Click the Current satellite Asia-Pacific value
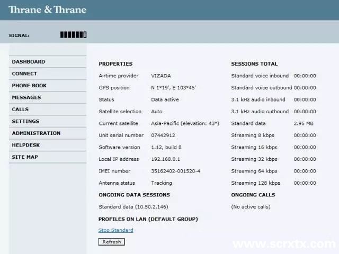Image resolution: width=339 pixels, height=254 pixels. [x=185, y=123]
